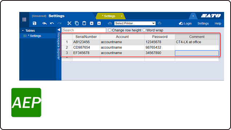Click password cell 12345678

point(160,42)
